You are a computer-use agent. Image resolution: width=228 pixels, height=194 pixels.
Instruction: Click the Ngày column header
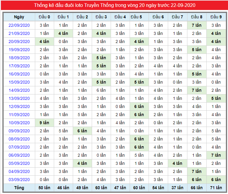19,17
